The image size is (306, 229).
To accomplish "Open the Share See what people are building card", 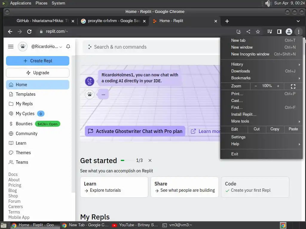I will 185,187.
